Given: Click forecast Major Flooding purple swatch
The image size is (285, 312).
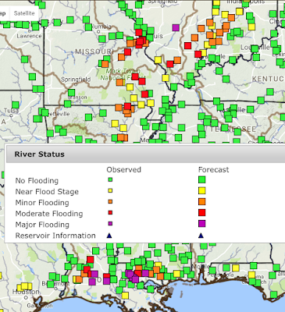Looking at the screenshot, I should click(202, 224).
